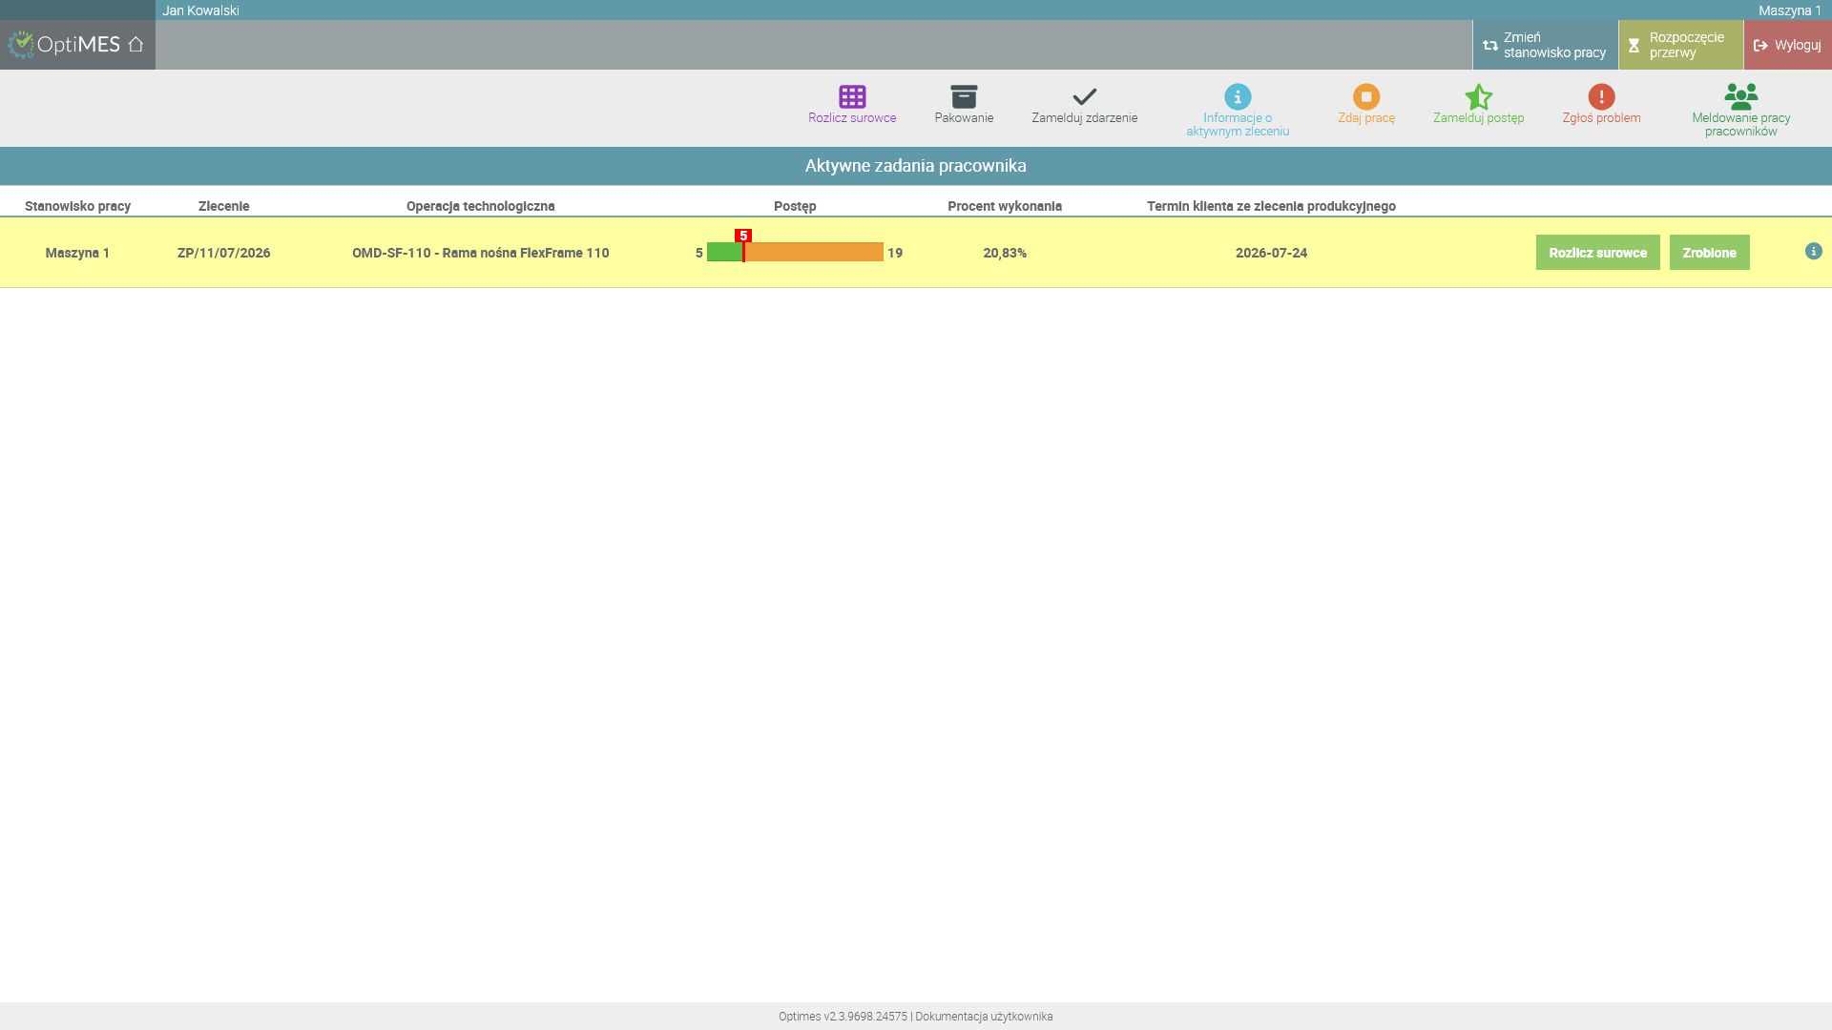
Task: Click the green Rozlicz surowce row button
Action: [x=1597, y=253]
